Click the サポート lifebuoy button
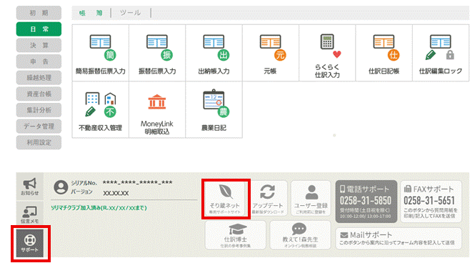The height and width of the screenshot is (263, 475). [x=30, y=243]
